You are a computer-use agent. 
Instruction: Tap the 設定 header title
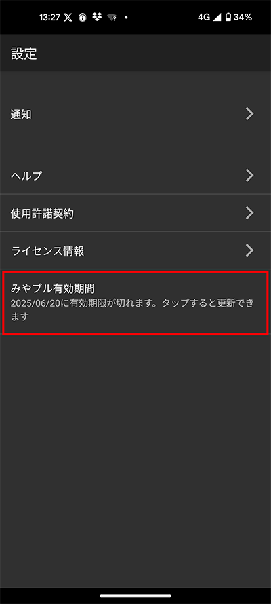pyautogui.click(x=24, y=54)
